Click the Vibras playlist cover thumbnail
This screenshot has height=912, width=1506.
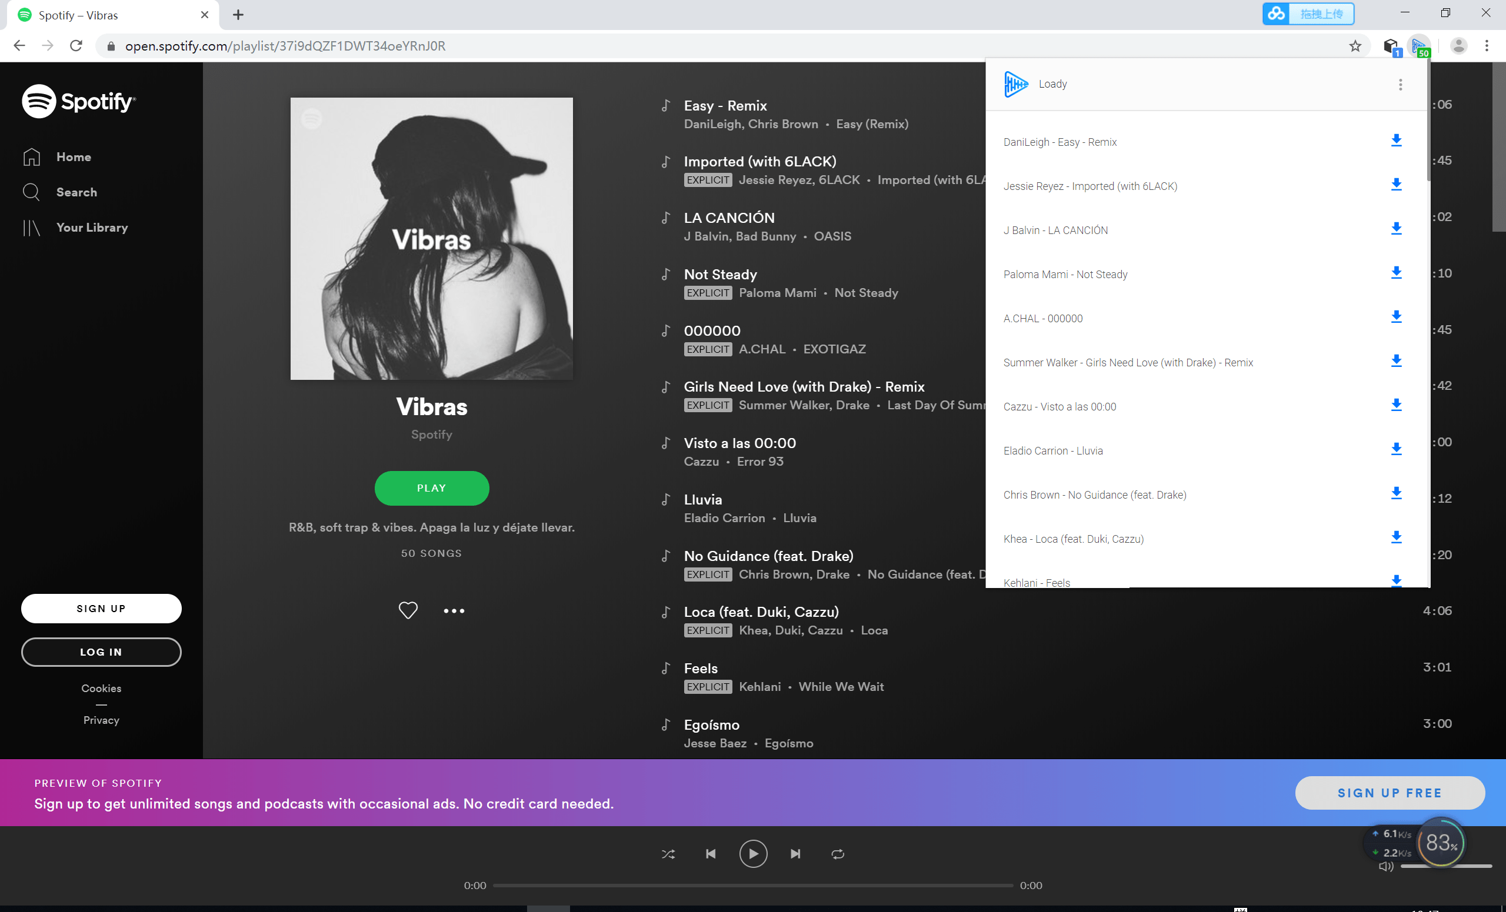pyautogui.click(x=431, y=239)
